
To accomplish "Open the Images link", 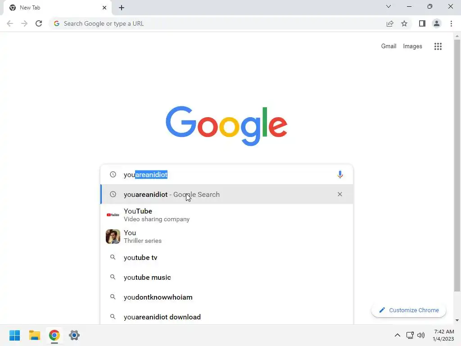I will [x=412, y=46].
